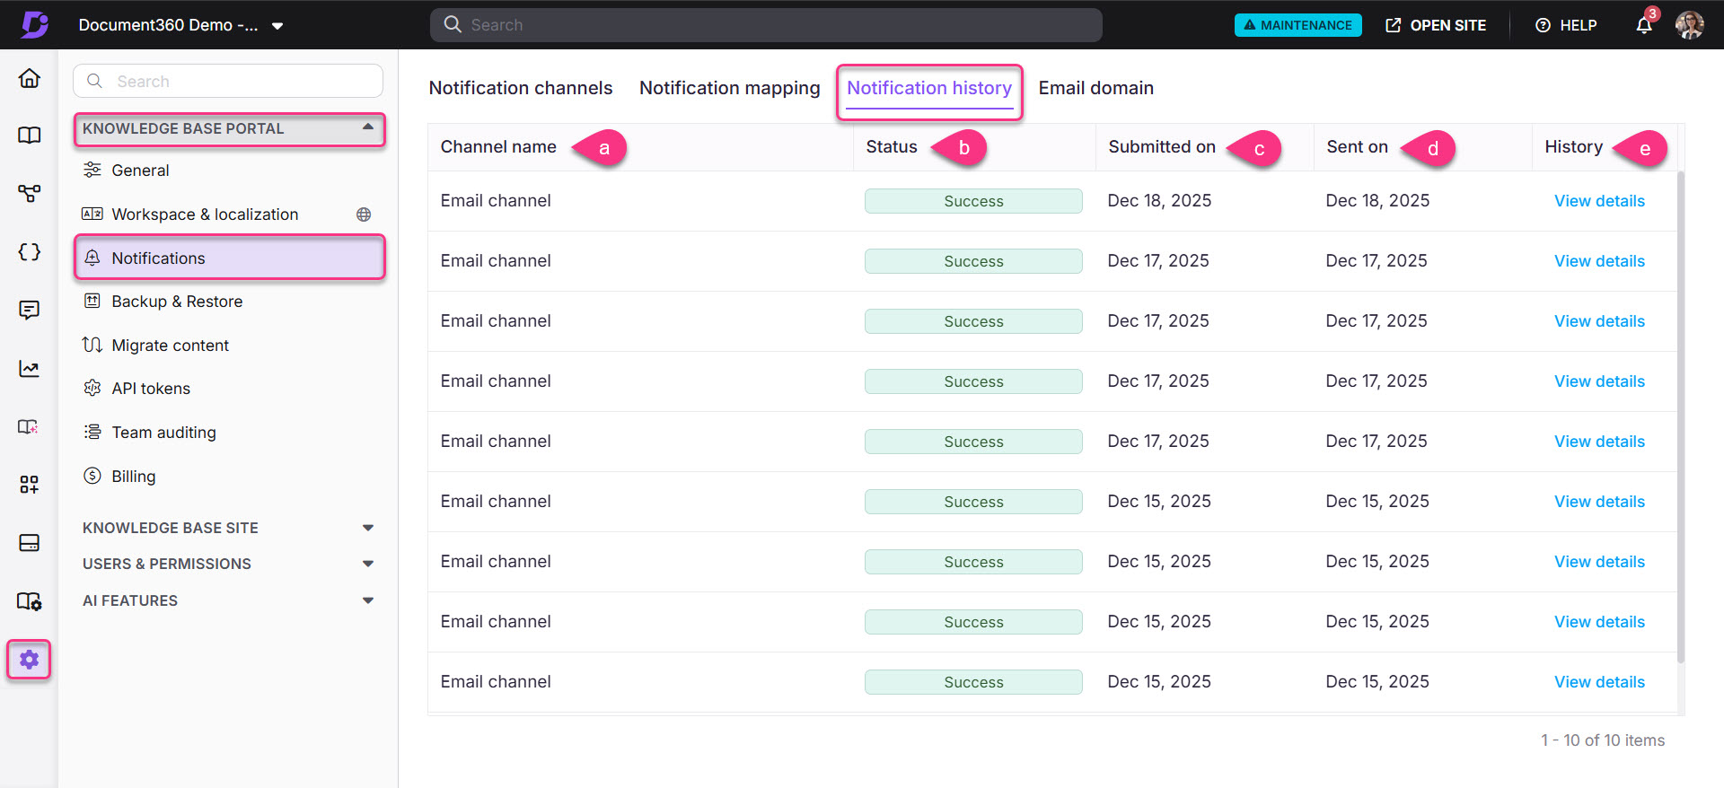Open the Drive storage icon
1724x788 pixels.
pyautogui.click(x=30, y=543)
